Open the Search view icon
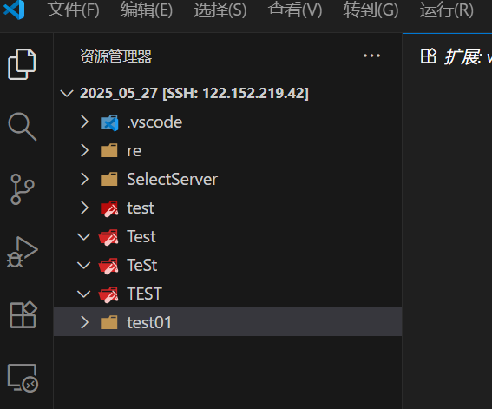The image size is (492, 409). point(22,126)
